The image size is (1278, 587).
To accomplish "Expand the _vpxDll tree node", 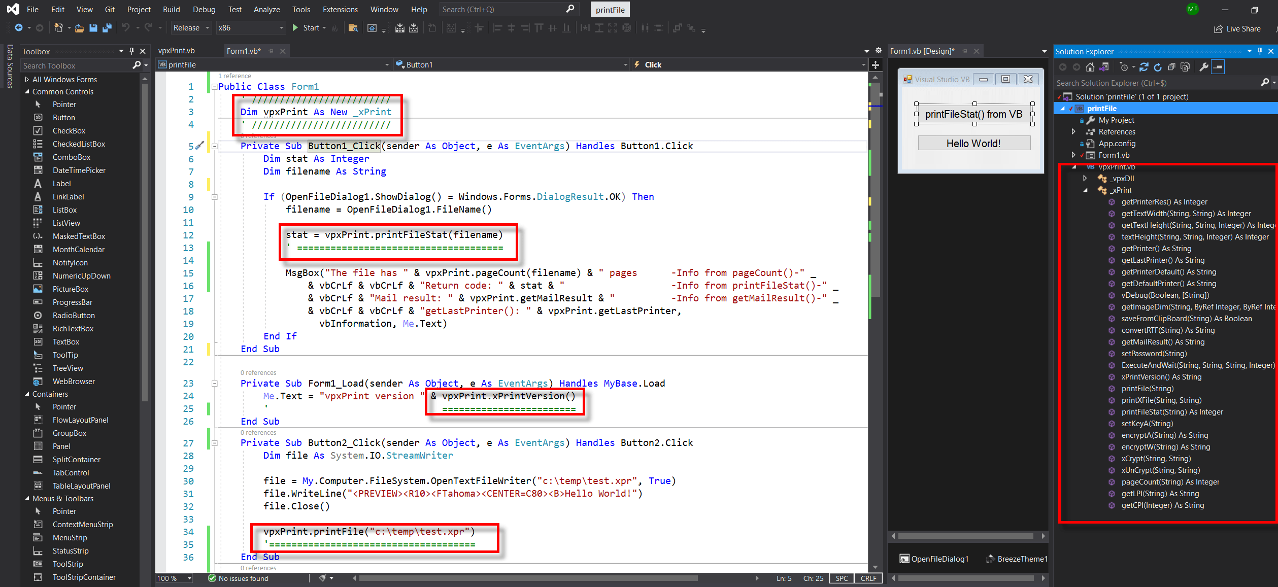I will (1085, 178).
